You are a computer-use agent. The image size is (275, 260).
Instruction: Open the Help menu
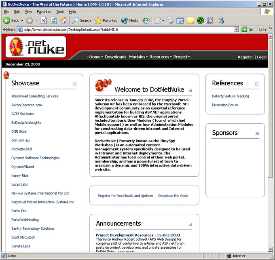72,12
